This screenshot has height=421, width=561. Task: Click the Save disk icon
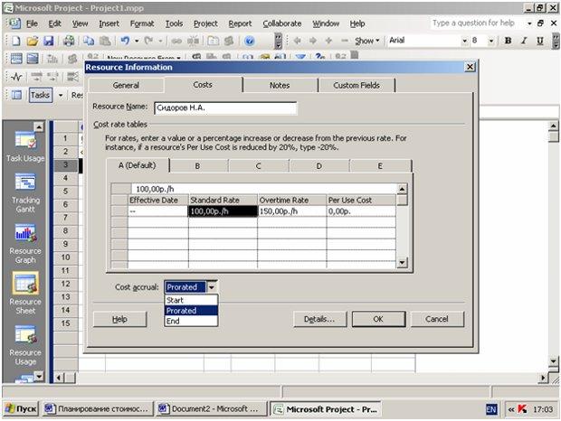pyautogui.click(x=48, y=41)
